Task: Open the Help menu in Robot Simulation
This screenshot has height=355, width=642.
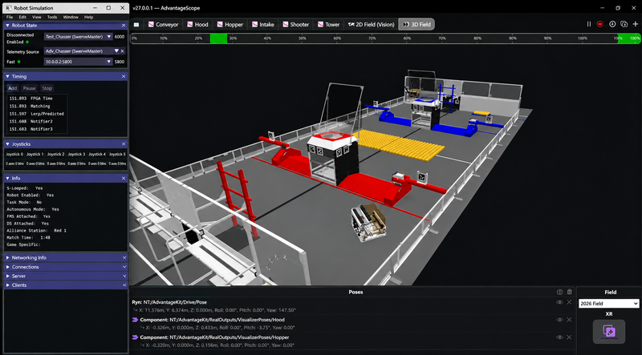Action: pos(88,17)
